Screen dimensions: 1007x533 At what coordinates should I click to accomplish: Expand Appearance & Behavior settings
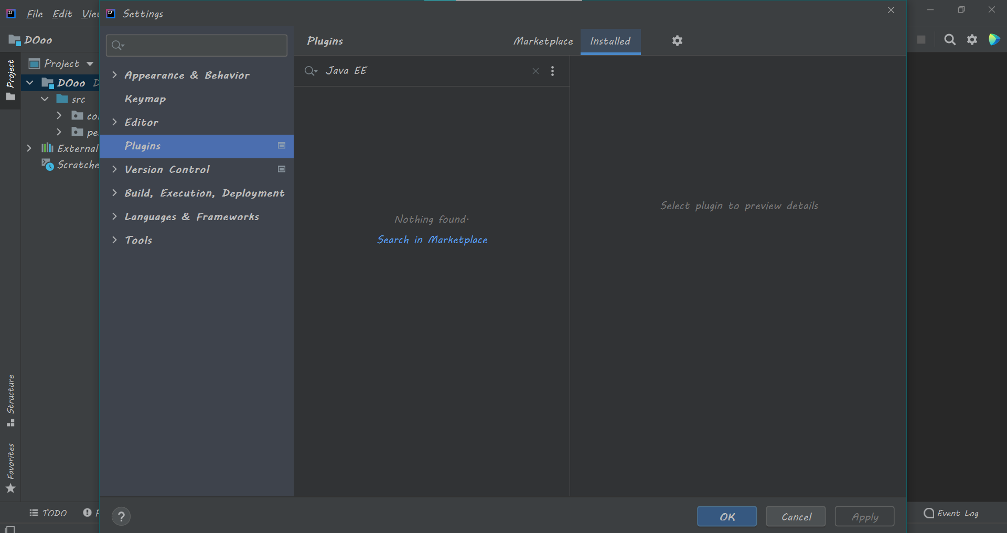tap(114, 75)
